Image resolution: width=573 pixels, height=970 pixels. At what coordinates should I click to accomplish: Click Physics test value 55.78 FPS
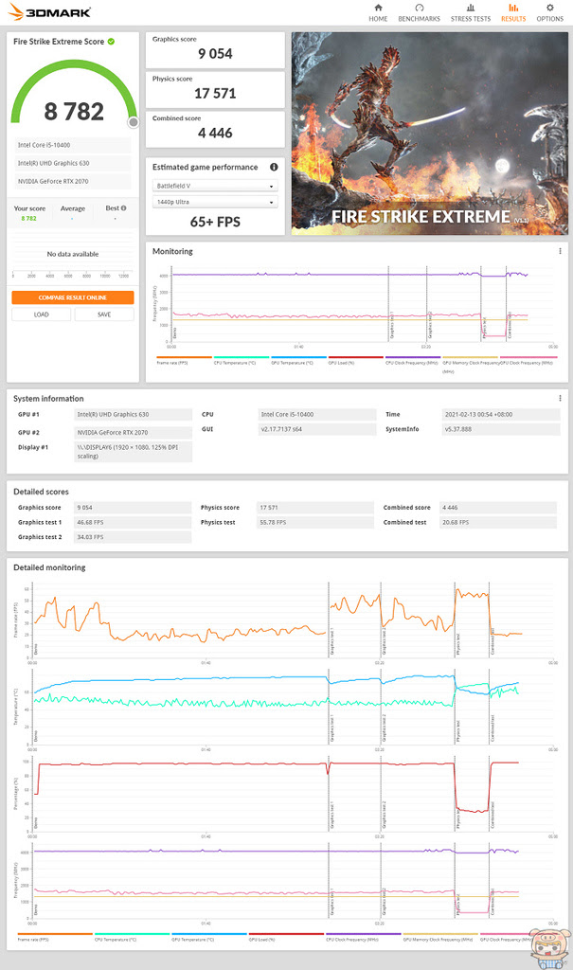[315, 522]
